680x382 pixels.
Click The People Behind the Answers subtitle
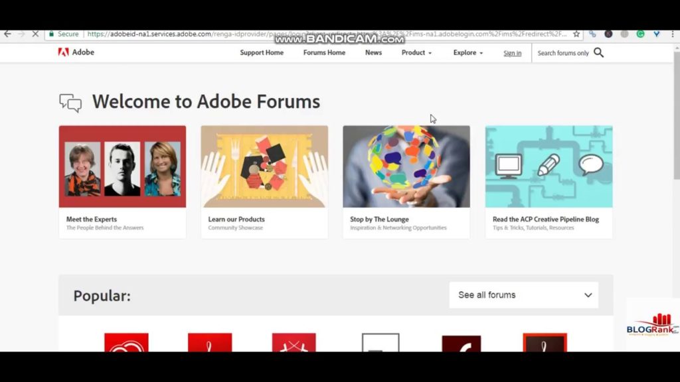click(104, 228)
